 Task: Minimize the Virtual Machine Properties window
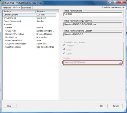(110, 2)
